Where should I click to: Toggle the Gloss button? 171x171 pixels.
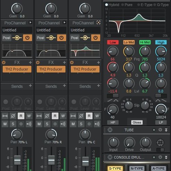pyautogui.click(x=137, y=122)
